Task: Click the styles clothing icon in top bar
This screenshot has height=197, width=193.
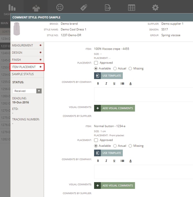Action: point(36,8)
